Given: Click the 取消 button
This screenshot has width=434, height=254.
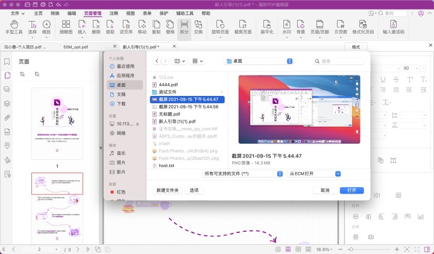Looking at the screenshot, I should 325,189.
